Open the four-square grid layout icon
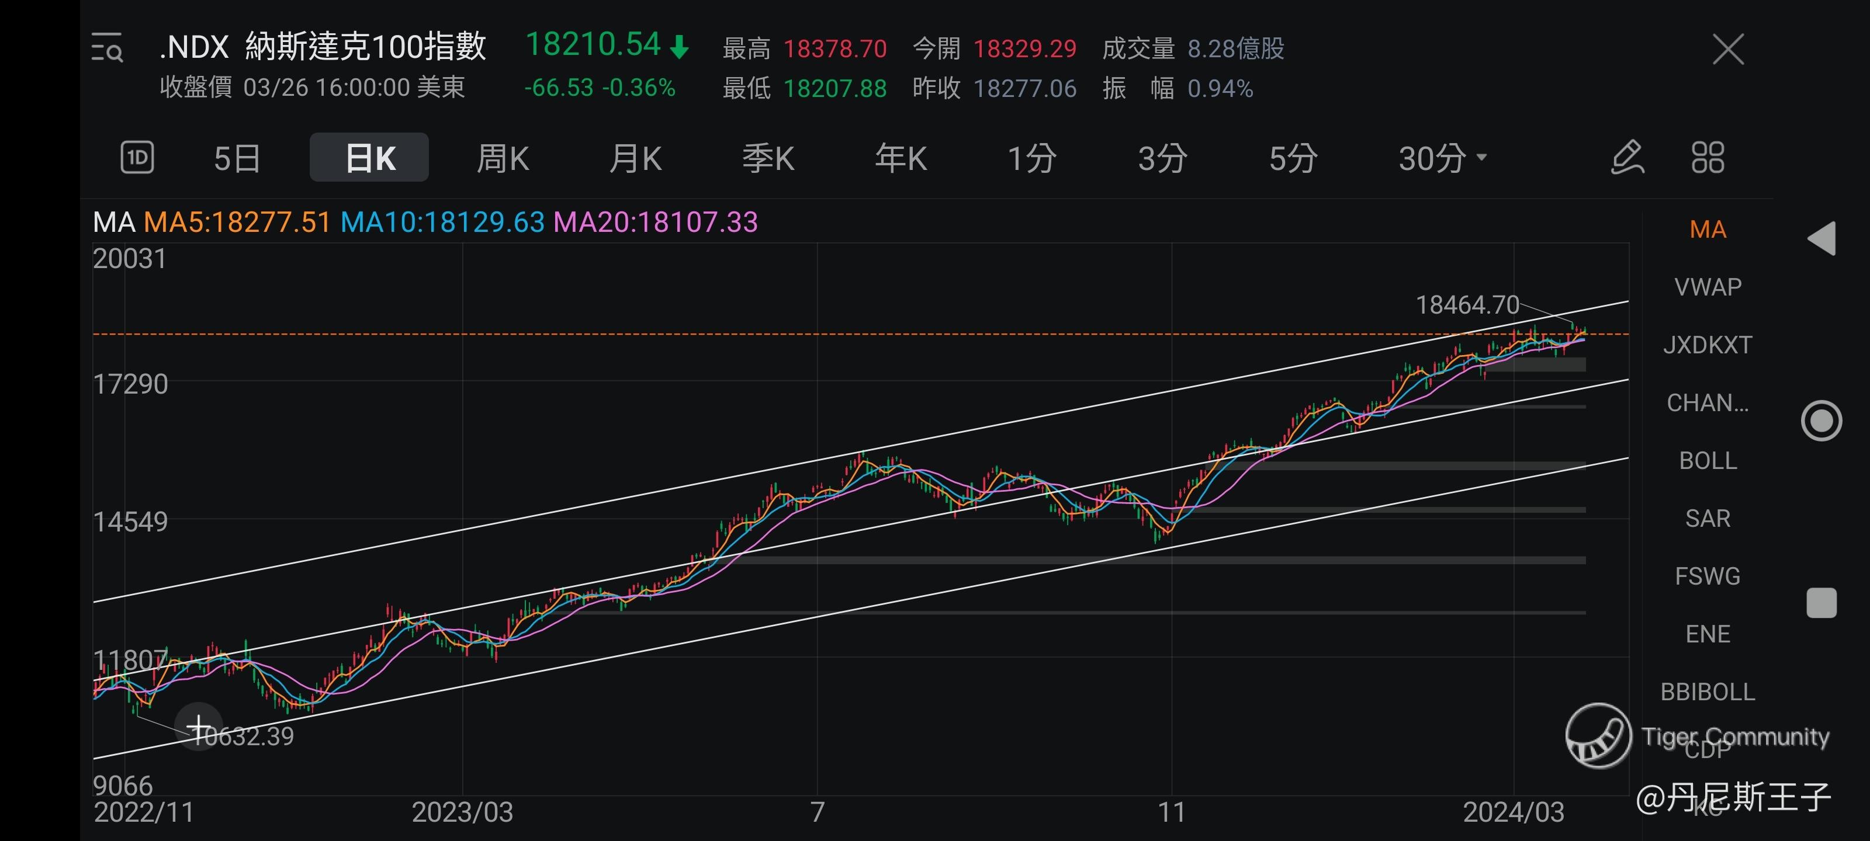This screenshot has width=1870, height=841. click(1708, 157)
